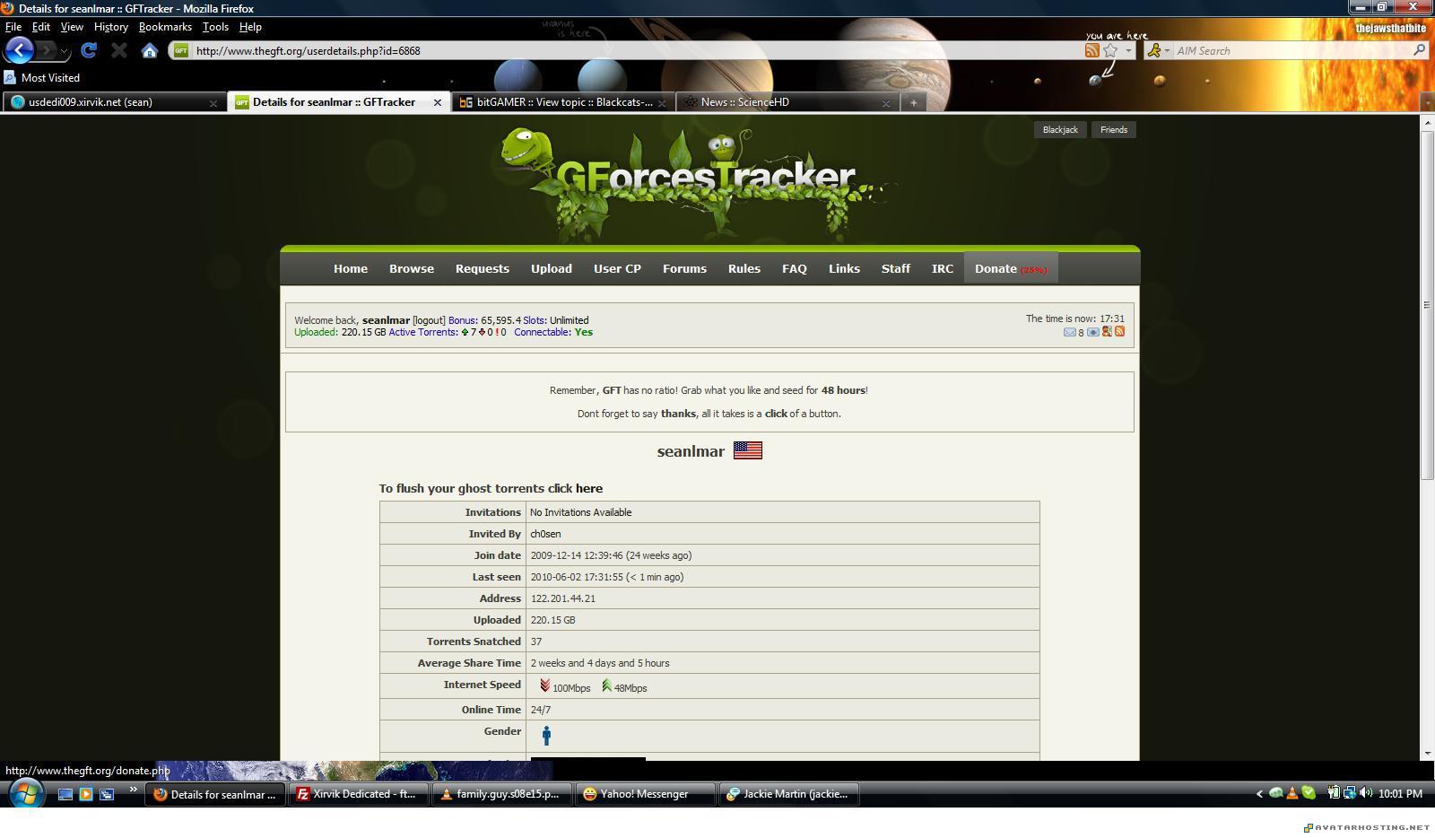Click the RSS feed icon in the address bar
Screen dimensions: 1435x838
[x=1091, y=50]
